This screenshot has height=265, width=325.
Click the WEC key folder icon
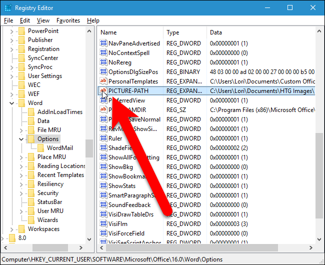click(x=22, y=84)
